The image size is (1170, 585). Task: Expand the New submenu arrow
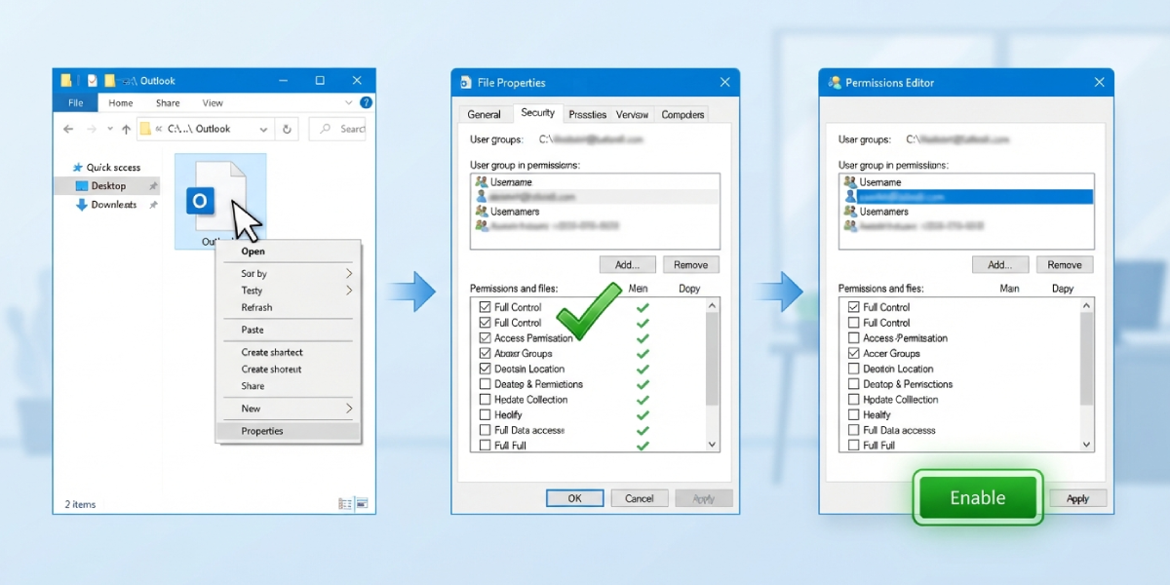coord(349,409)
